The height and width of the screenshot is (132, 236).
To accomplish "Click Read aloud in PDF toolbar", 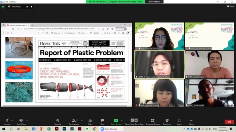I will coord(69,33).
